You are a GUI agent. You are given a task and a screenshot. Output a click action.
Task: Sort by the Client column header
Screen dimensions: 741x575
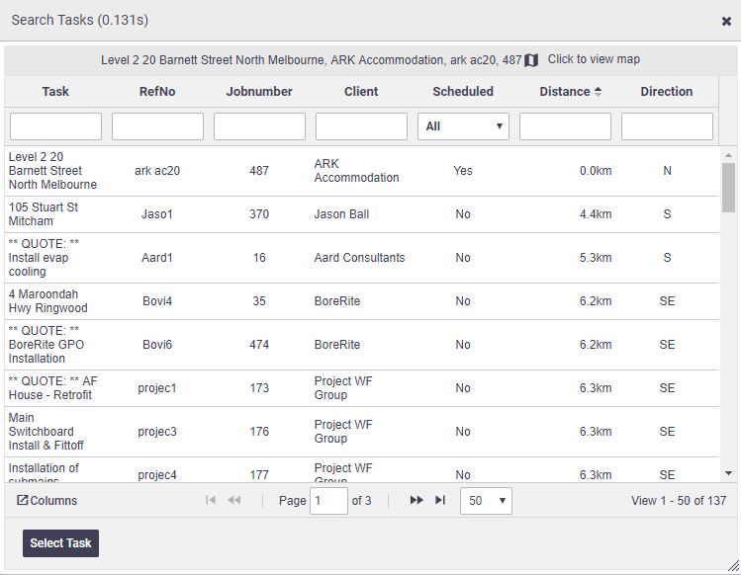click(361, 92)
